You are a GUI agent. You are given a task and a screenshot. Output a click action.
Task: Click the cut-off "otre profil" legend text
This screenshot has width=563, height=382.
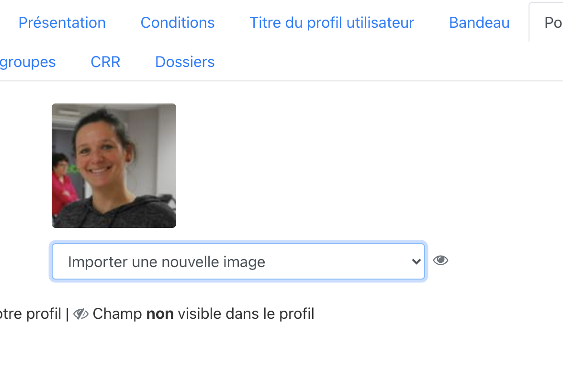click(31, 314)
